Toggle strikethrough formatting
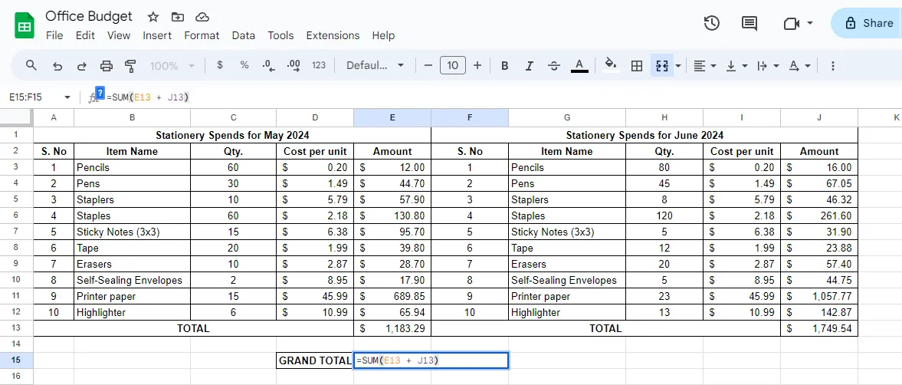 [x=554, y=66]
